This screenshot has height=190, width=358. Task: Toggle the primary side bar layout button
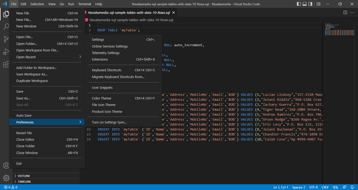click(299, 4)
